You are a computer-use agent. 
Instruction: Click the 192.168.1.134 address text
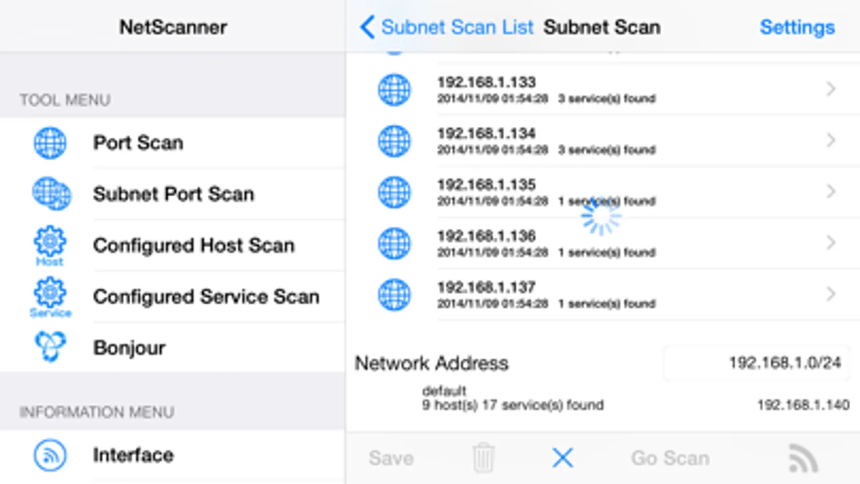(486, 133)
